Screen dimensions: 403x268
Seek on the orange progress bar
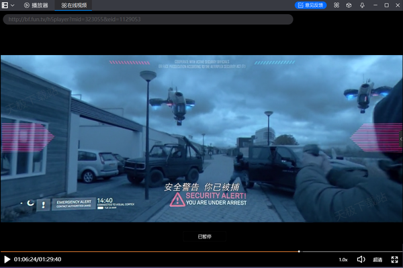[x=149, y=252]
